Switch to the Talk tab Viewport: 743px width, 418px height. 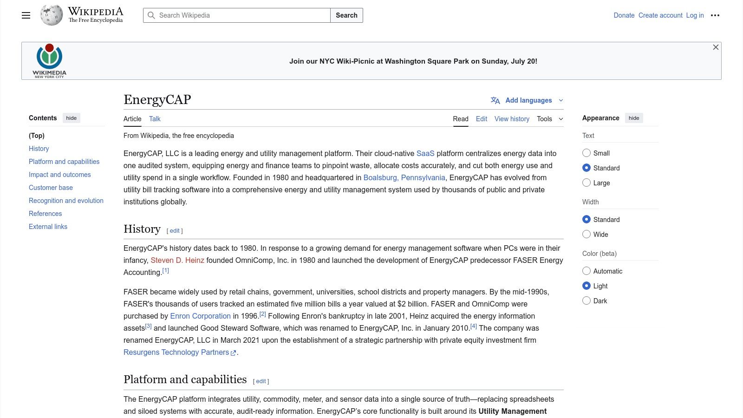point(155,119)
